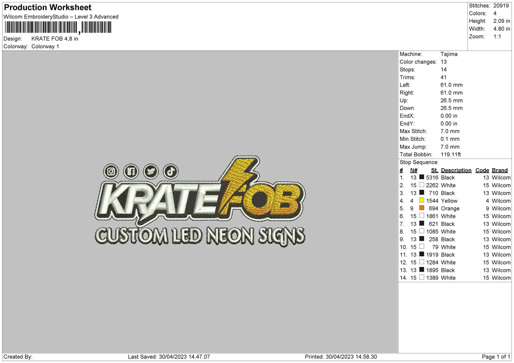The height and width of the screenshot is (363, 514).
Task: Click stitch count 79 in stop 10
Action: [435, 247]
